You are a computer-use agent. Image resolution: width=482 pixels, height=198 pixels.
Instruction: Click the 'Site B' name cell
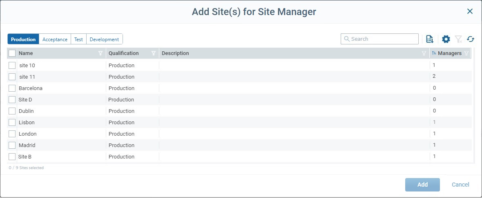click(x=25, y=156)
